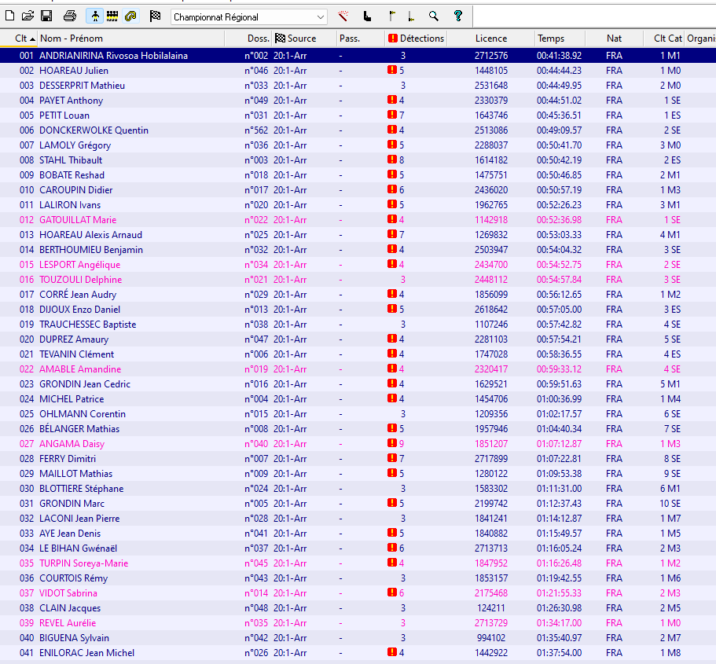
Task: Toggle the yellow-black grid view icon
Action: tap(112, 17)
